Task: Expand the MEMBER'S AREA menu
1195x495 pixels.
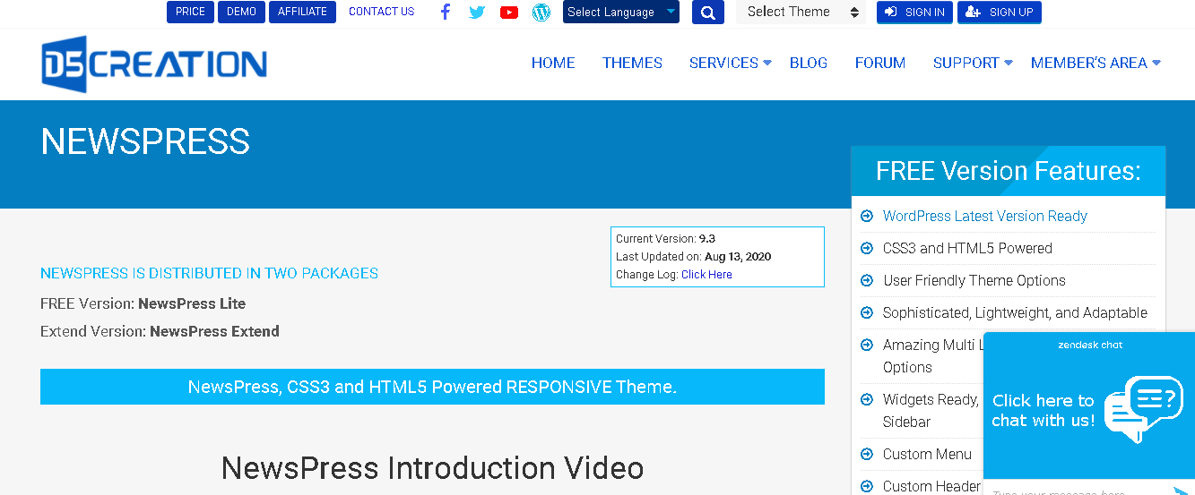Action: click(1095, 63)
